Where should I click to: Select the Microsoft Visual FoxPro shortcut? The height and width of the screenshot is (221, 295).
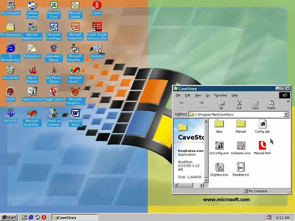[75, 96]
